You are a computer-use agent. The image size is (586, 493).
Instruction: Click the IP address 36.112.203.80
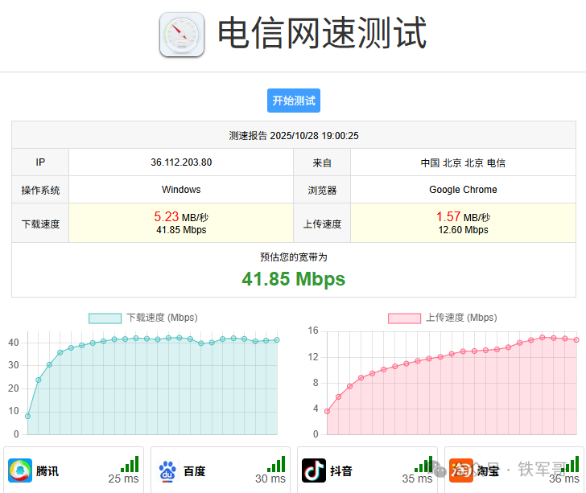coord(181,162)
